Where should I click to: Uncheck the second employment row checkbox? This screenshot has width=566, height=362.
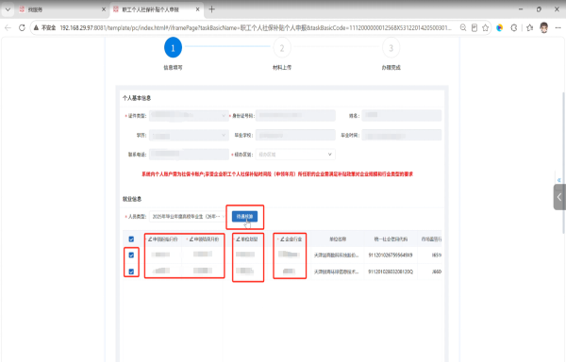(131, 271)
